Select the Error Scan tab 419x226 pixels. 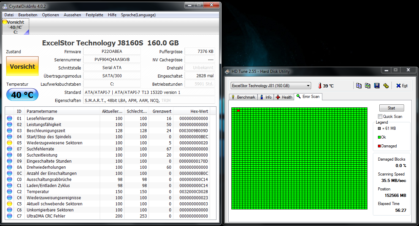pyautogui.click(x=308, y=97)
